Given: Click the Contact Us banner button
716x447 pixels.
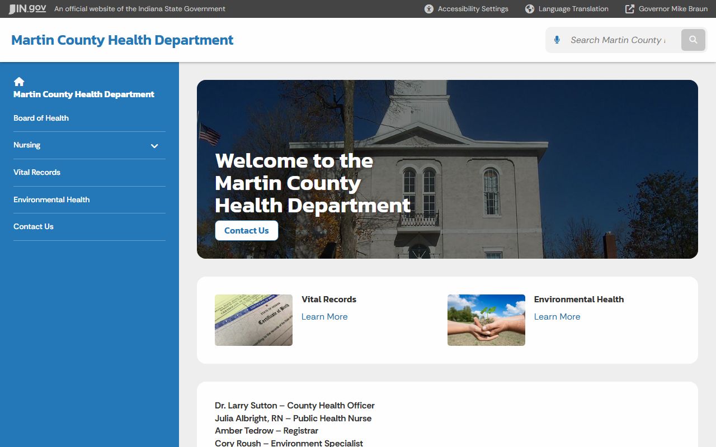Looking at the screenshot, I should point(247,231).
